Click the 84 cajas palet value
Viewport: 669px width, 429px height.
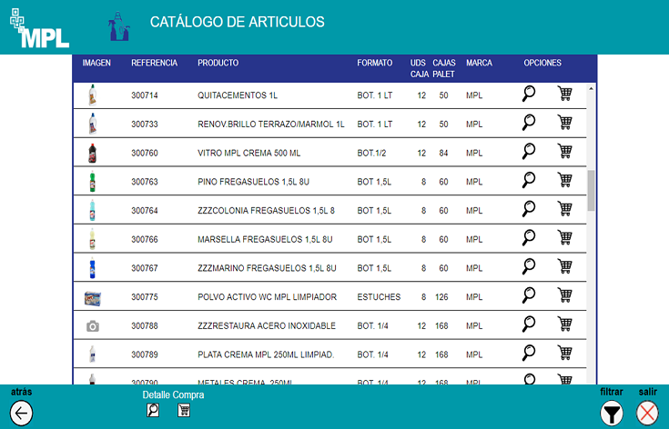(x=444, y=153)
